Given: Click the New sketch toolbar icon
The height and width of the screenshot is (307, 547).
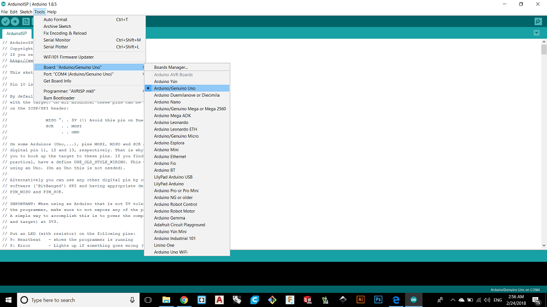Looking at the screenshot, I should pyautogui.click(x=26, y=22).
